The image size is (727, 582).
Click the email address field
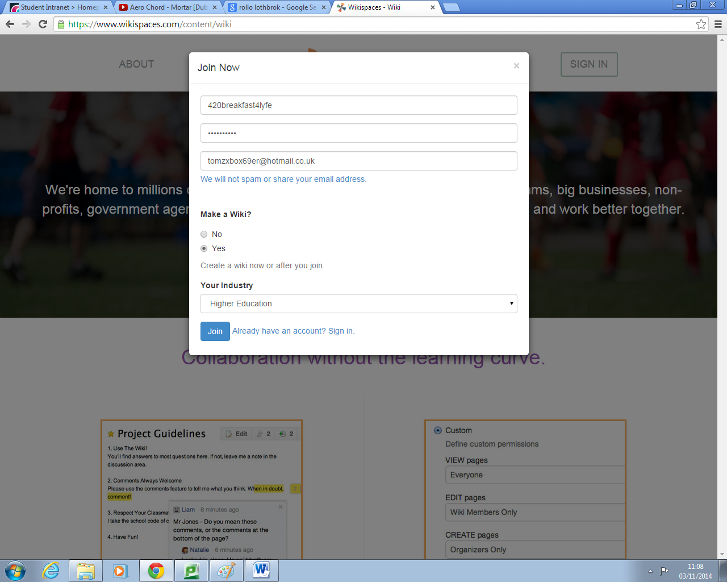tap(359, 161)
